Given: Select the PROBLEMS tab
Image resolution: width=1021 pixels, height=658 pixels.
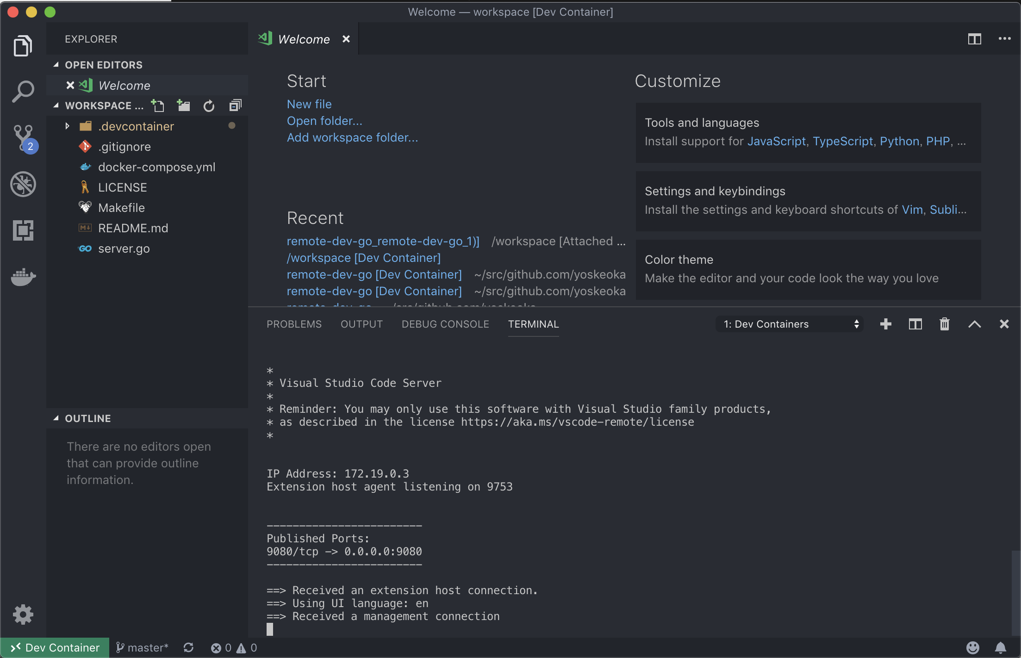Looking at the screenshot, I should tap(293, 323).
